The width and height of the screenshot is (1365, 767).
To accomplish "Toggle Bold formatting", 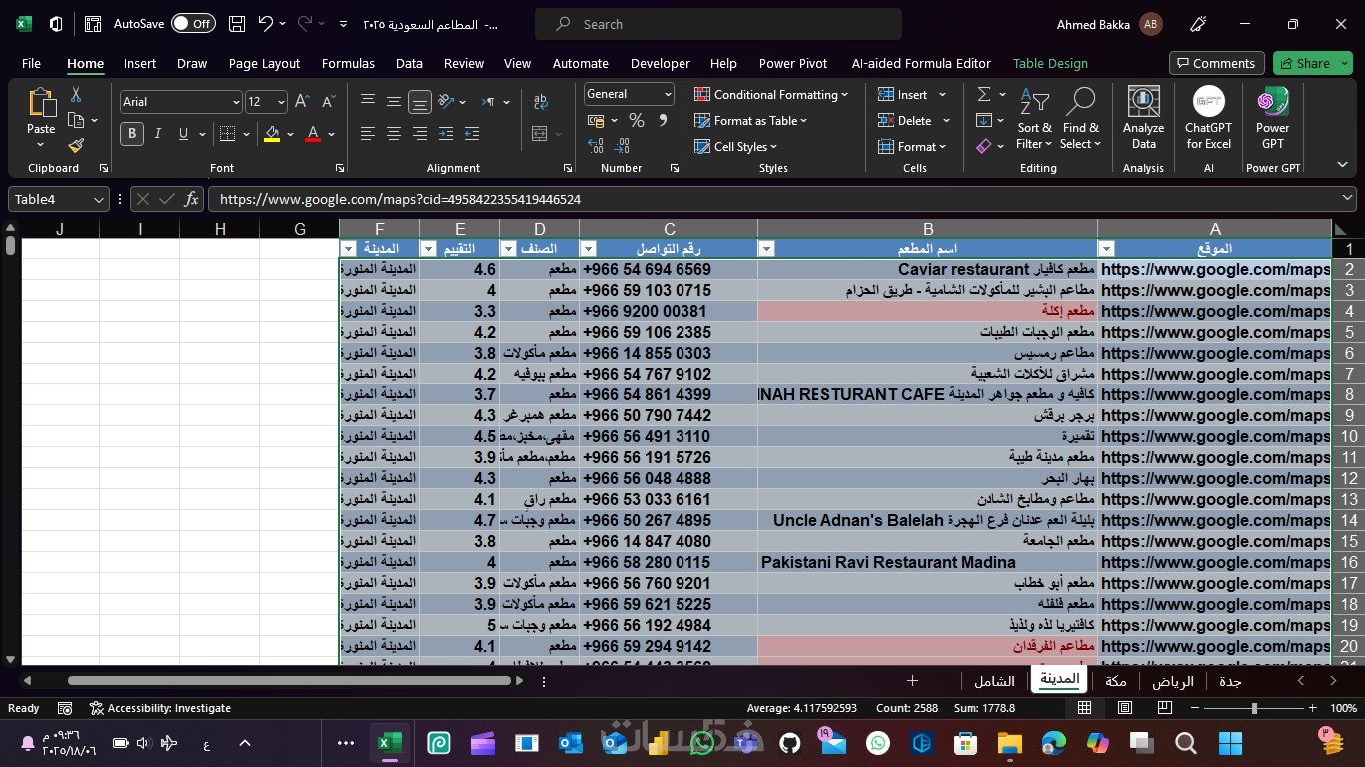I will 131,134.
